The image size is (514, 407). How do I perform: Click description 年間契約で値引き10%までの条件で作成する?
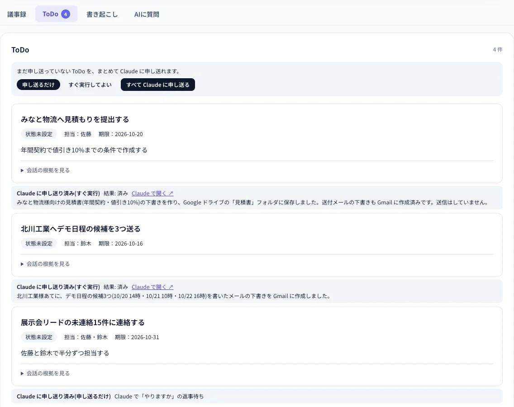coord(84,150)
